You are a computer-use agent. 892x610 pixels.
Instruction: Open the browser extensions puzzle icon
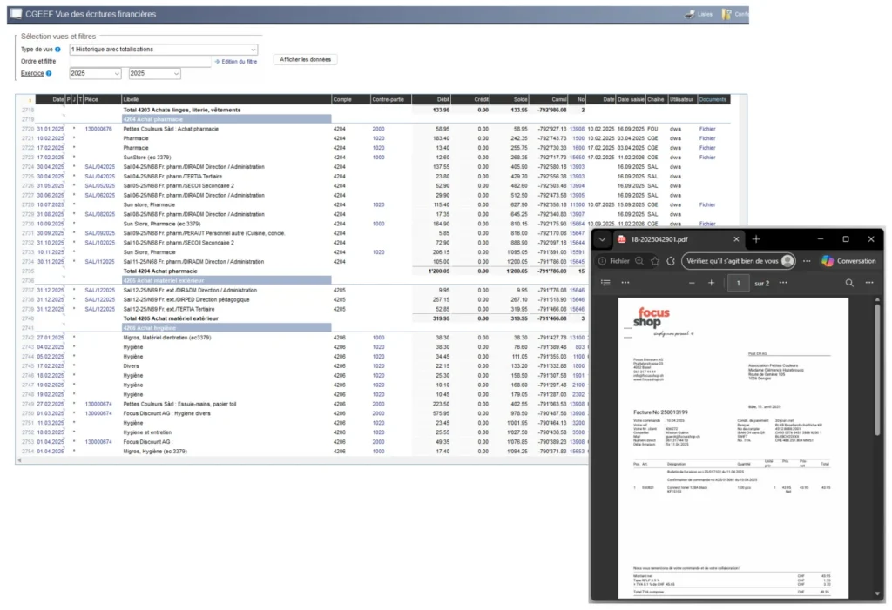pyautogui.click(x=672, y=261)
